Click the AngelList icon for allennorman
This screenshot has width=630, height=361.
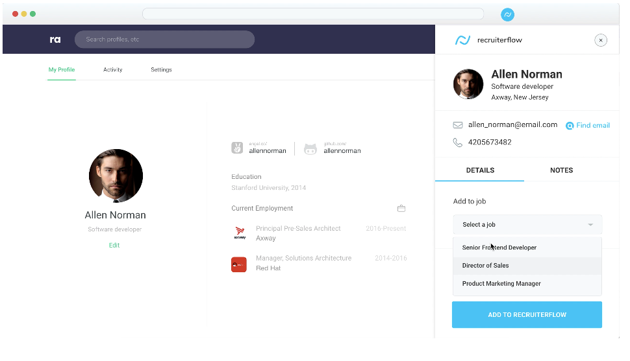[237, 148]
